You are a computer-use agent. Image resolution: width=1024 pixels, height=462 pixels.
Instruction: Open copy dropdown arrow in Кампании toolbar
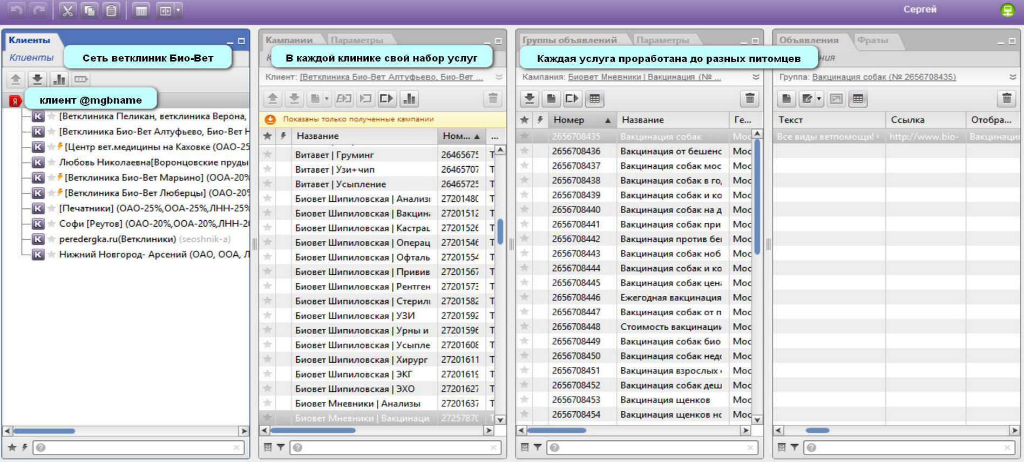click(327, 99)
